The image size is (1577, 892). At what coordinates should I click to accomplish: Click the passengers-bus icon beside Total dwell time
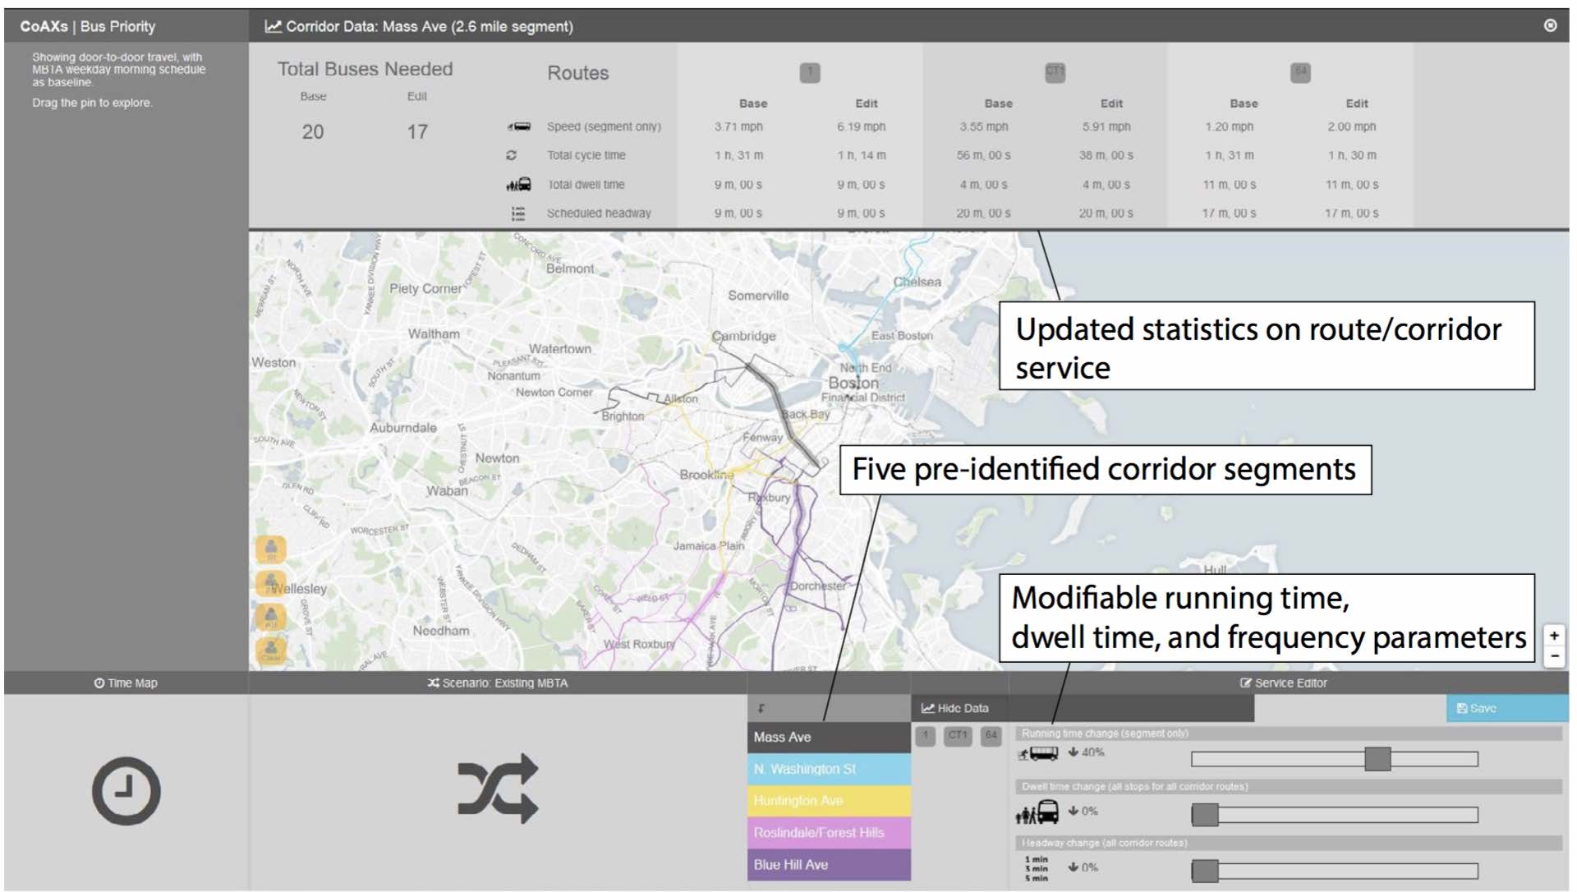click(x=519, y=185)
